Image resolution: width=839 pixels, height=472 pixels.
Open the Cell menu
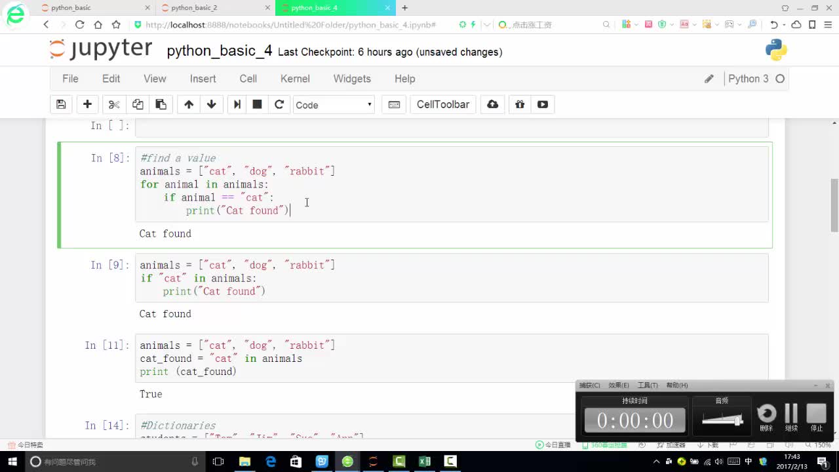click(248, 79)
